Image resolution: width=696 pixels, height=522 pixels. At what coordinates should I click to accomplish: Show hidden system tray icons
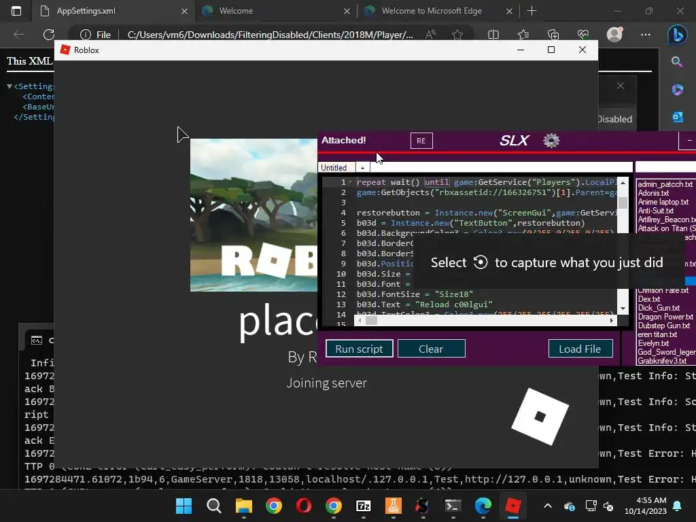pyautogui.click(x=548, y=506)
